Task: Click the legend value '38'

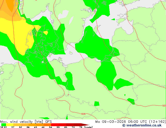Action: click(x=28, y=127)
